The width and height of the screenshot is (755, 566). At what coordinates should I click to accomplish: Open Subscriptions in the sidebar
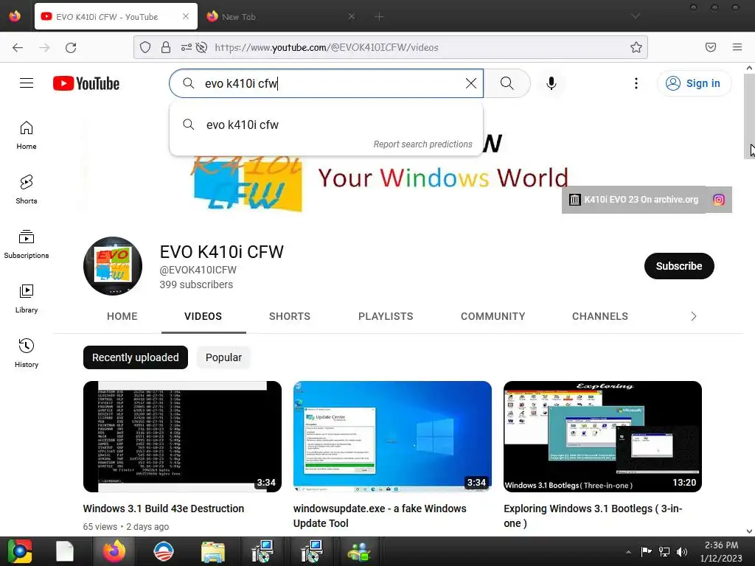click(x=27, y=244)
